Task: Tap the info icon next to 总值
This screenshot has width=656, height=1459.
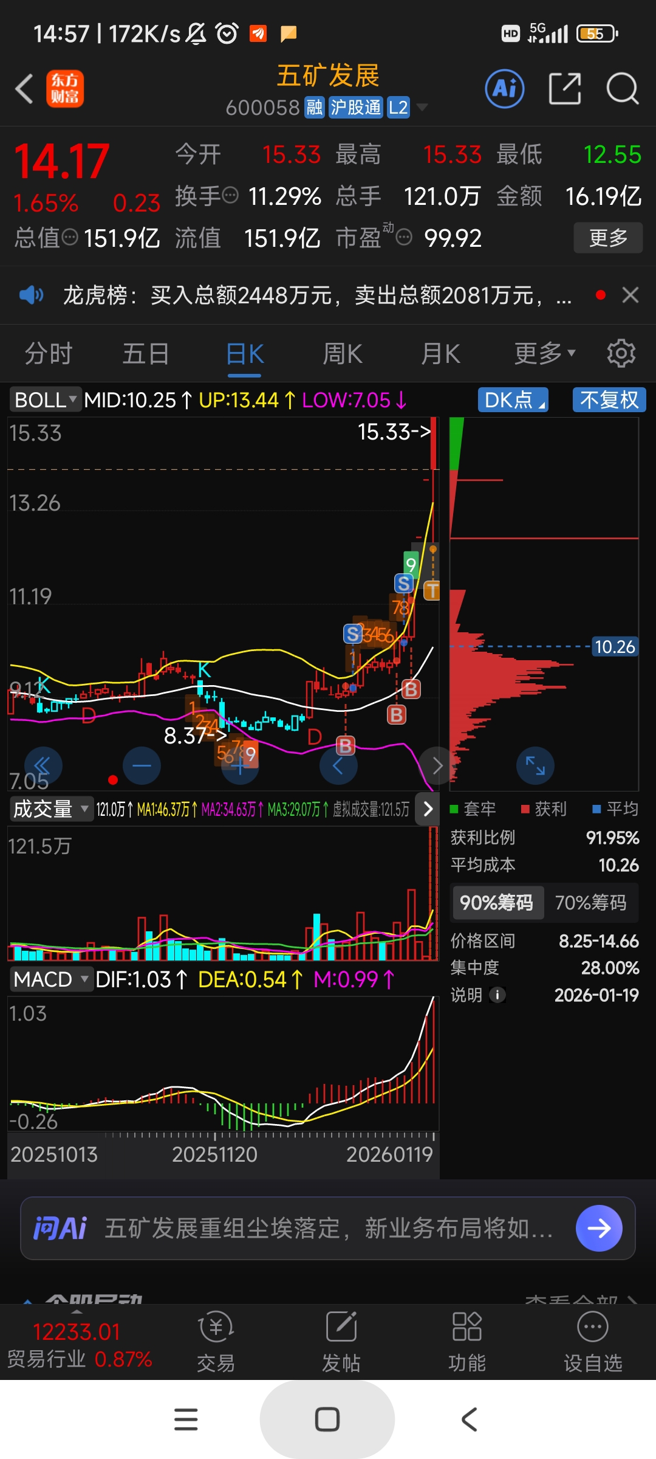Action: 70,237
